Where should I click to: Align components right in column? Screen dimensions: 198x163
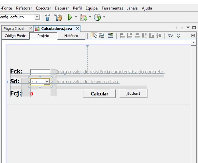130,35
